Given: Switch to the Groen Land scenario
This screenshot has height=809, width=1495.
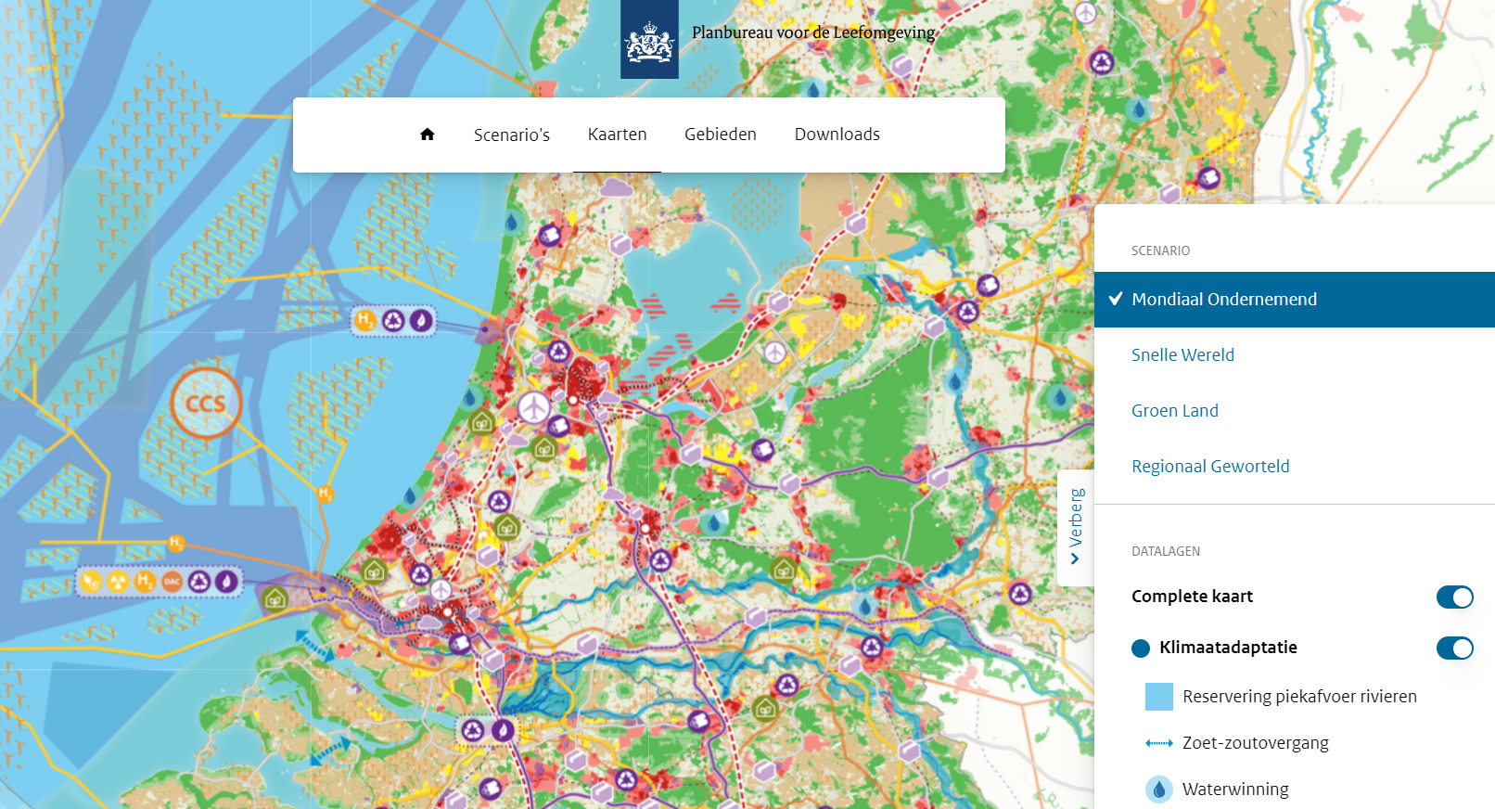Looking at the screenshot, I should pyautogui.click(x=1174, y=411).
